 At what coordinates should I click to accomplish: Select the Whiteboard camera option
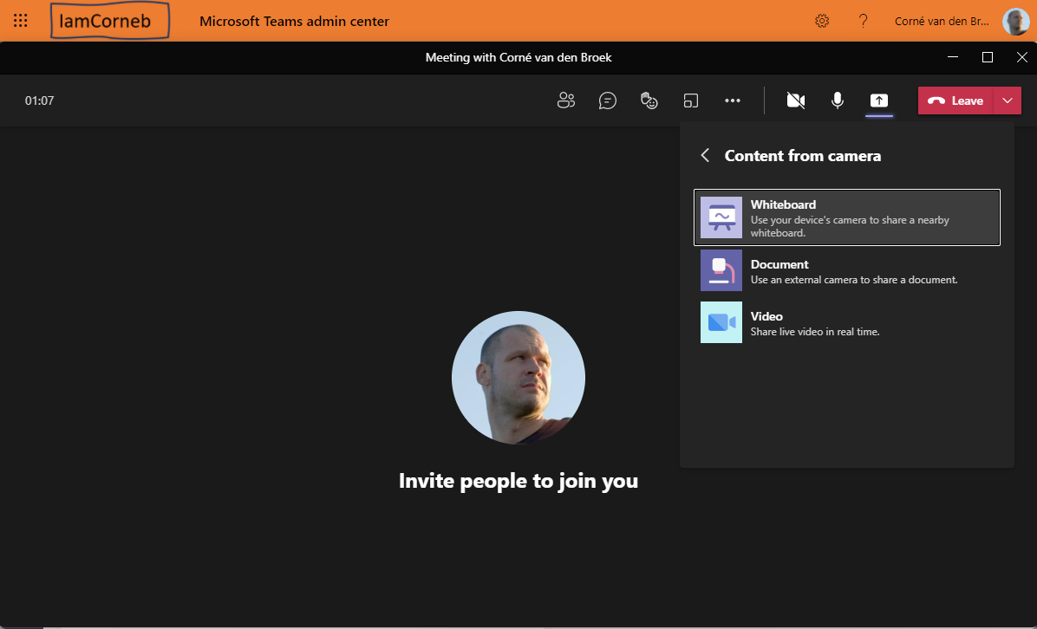[846, 217]
